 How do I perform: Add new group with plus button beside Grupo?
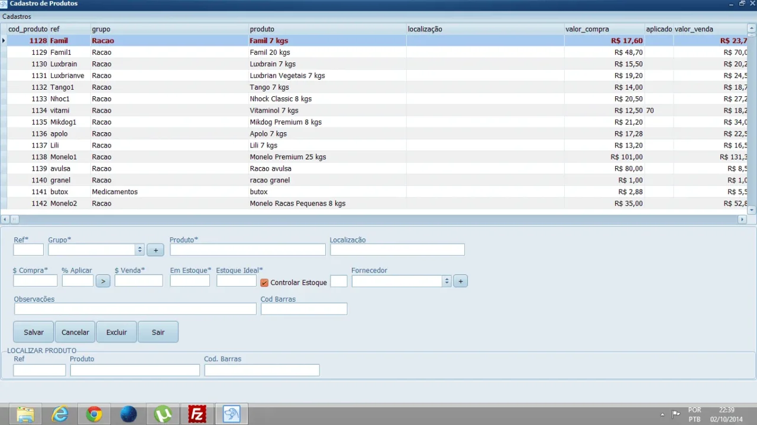(156, 250)
